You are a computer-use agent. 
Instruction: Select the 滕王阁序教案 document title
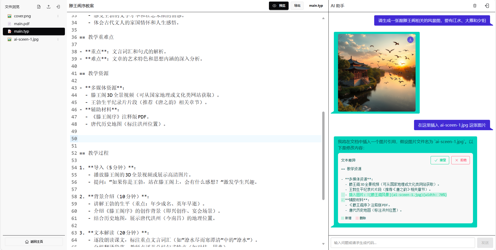[81, 5]
